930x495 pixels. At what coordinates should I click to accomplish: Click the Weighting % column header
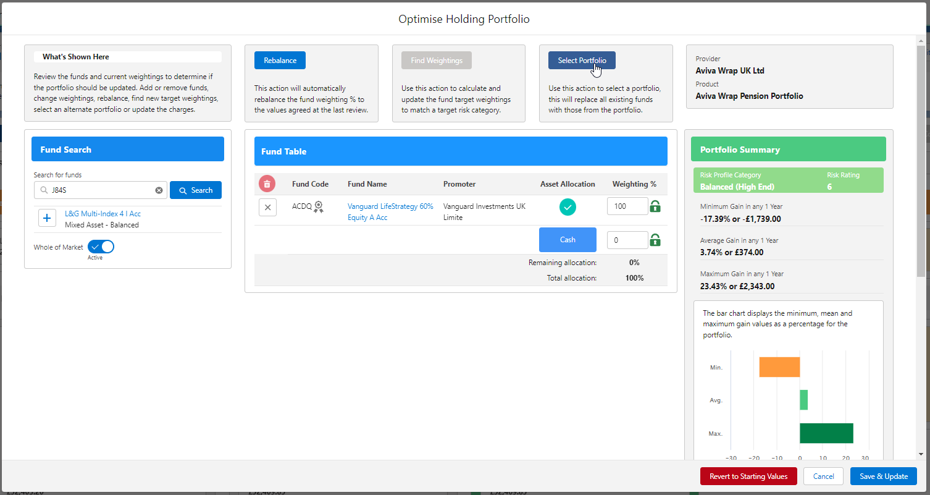pyautogui.click(x=634, y=184)
